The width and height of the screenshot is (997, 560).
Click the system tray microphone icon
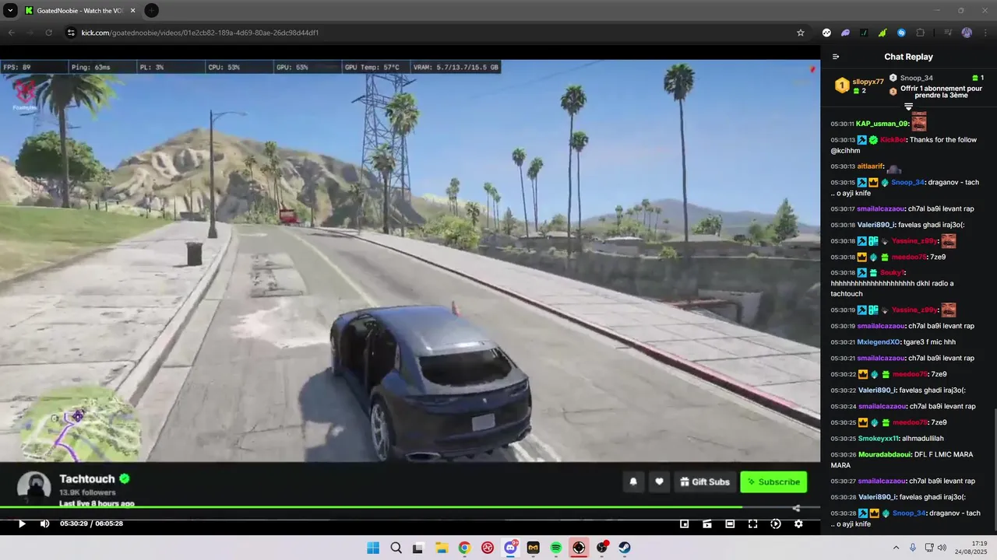tap(913, 548)
